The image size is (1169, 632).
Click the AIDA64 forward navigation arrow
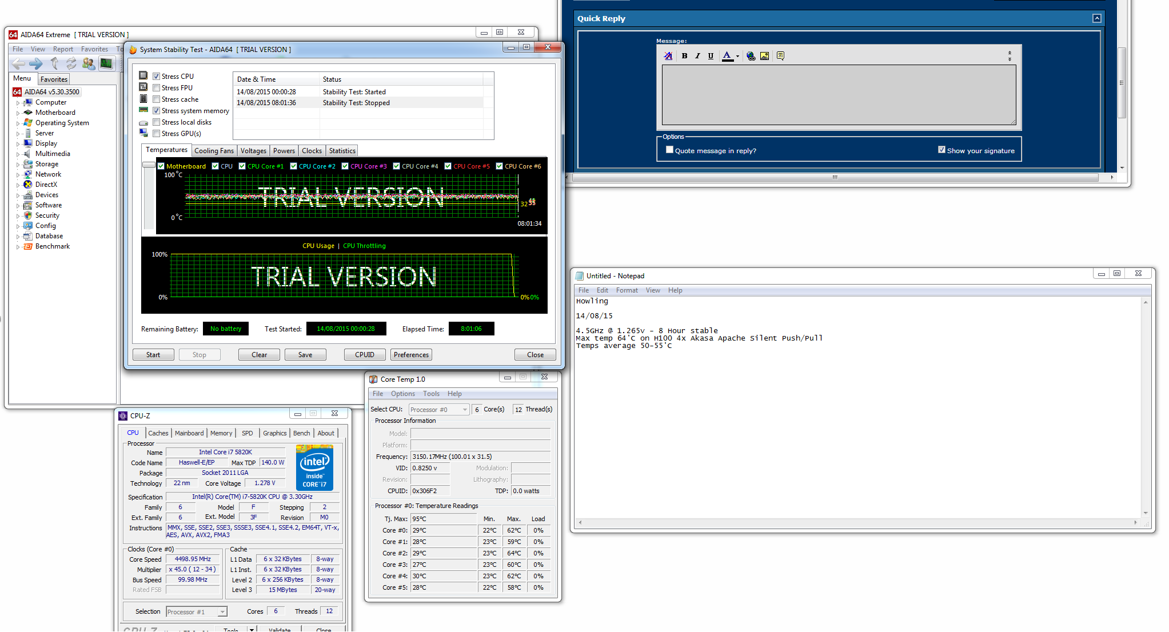(36, 63)
